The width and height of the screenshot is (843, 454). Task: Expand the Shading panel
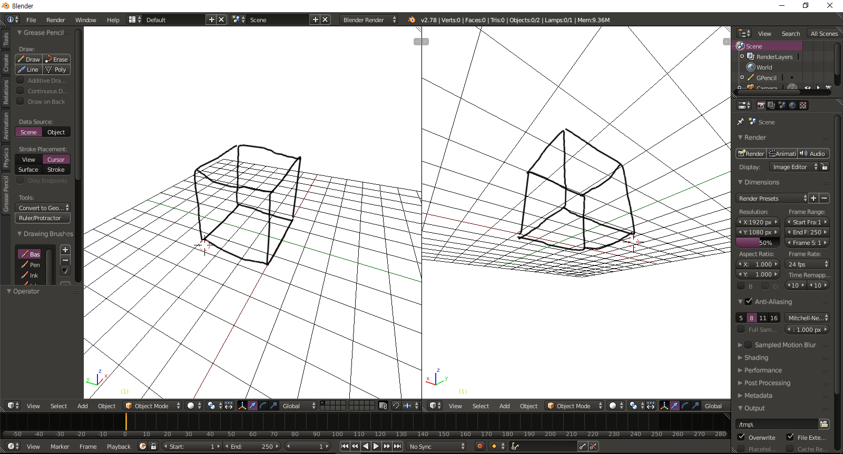coord(756,357)
